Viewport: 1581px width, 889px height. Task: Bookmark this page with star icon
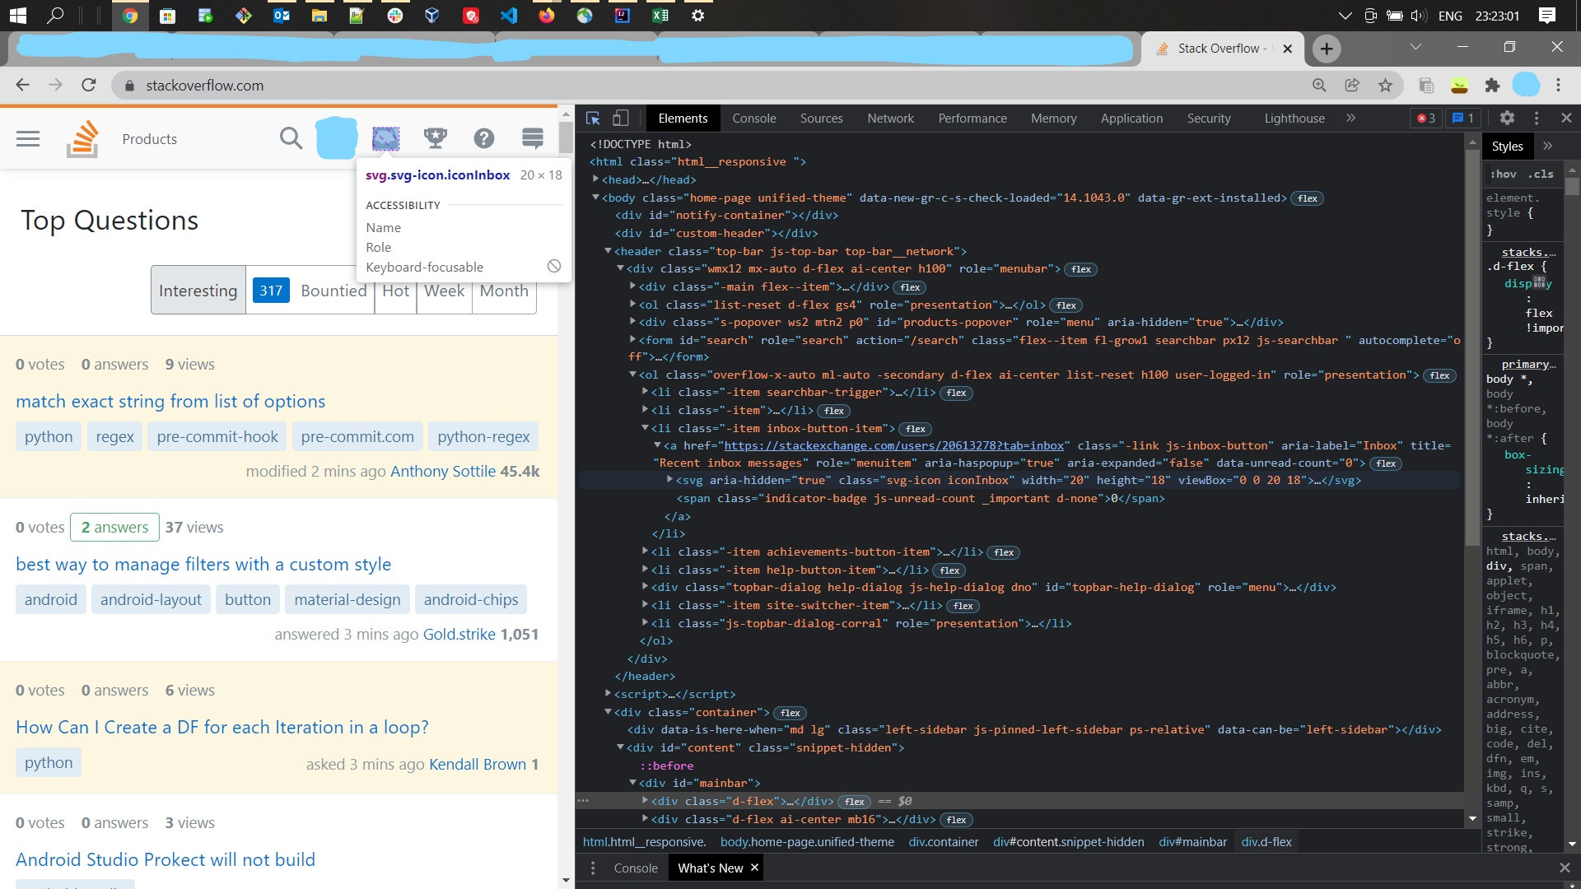pyautogui.click(x=1385, y=85)
